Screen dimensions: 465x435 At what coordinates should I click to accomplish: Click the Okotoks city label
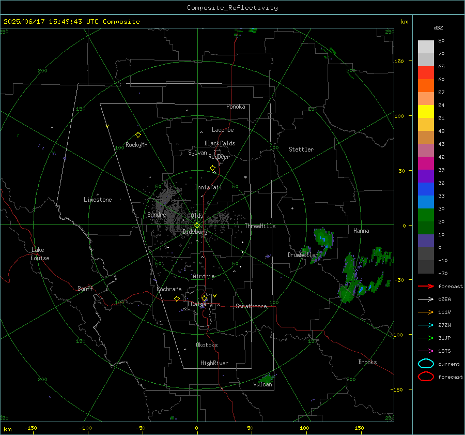click(x=207, y=345)
